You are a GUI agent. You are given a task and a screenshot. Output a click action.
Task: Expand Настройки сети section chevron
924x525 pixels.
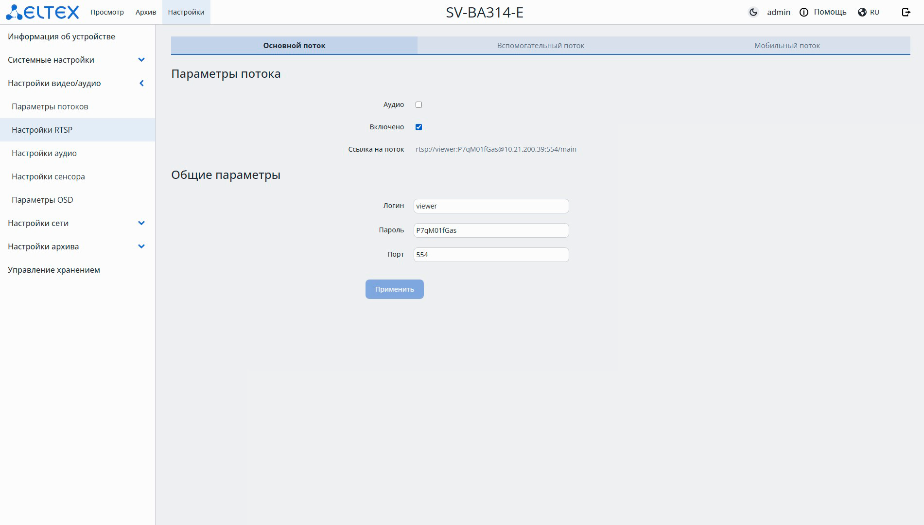pos(141,223)
